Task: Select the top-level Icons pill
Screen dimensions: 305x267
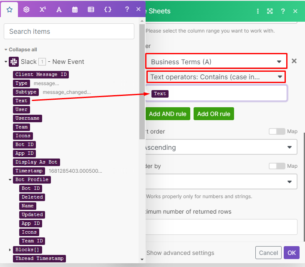Action: pyautogui.click(x=23, y=136)
